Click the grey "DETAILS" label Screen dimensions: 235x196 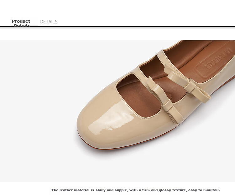[49, 22]
